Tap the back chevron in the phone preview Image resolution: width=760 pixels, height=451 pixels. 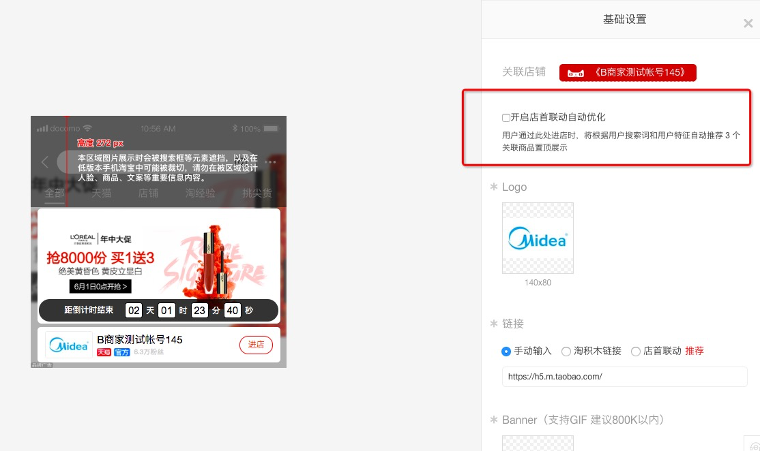point(45,161)
